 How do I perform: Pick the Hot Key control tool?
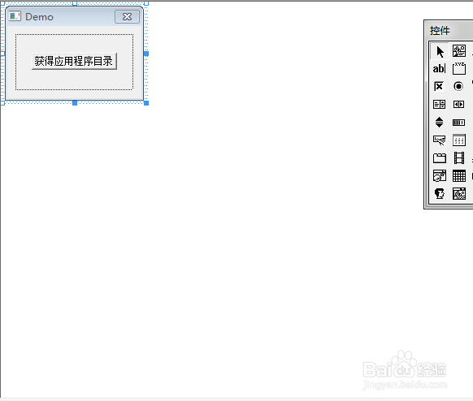(439, 140)
